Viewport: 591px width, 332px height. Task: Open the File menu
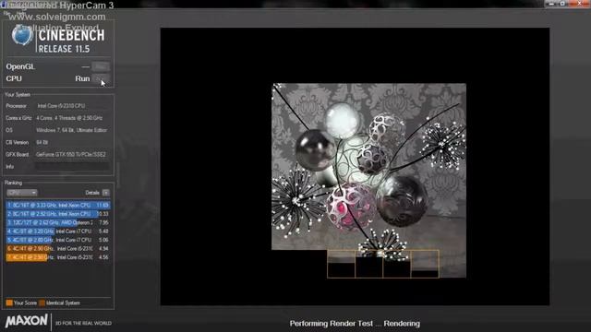pos(6,13)
